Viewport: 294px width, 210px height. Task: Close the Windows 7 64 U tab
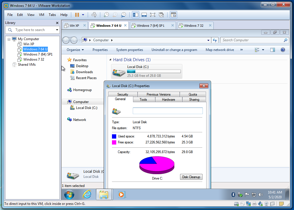[x=125, y=25]
